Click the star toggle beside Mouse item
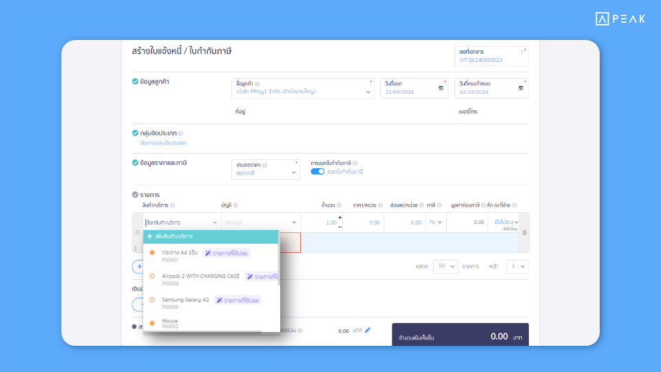Image resolution: width=661 pixels, height=372 pixels. 152,322
